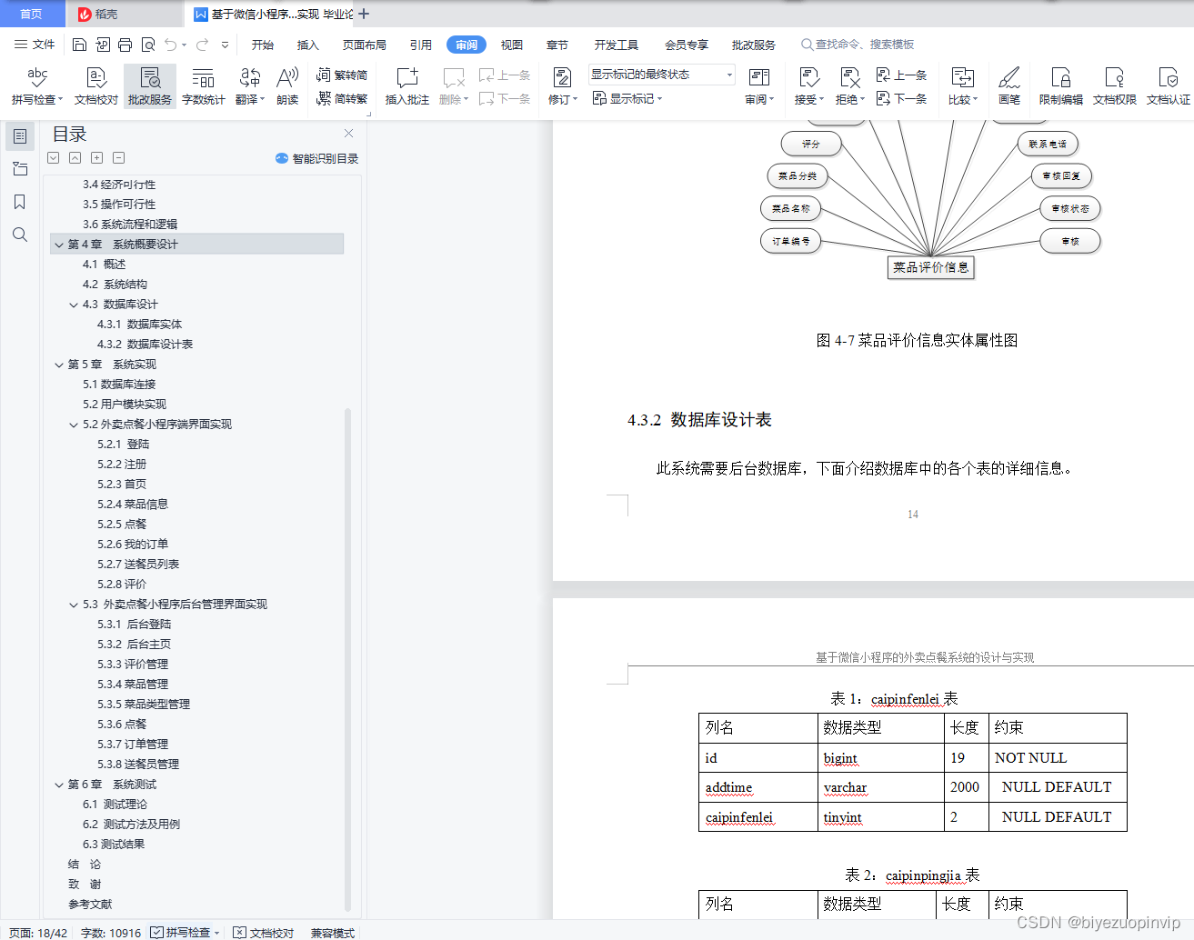This screenshot has height=940, width=1194.
Task: Collapse the 第 5 章 系统实现 node
Action: pos(59,365)
